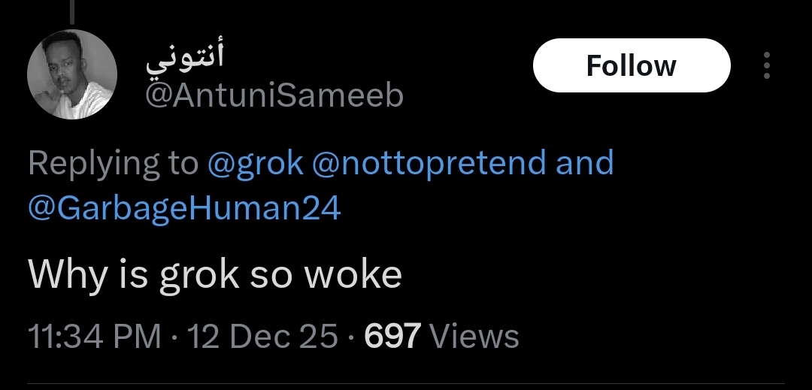Select the tweet text "Why is grok so woke"
The width and height of the screenshot is (812, 390).
pyautogui.click(x=215, y=275)
